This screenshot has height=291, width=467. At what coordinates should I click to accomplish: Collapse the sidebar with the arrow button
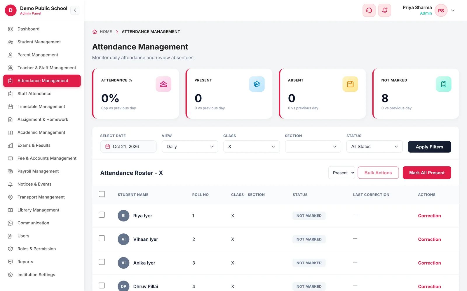[75, 10]
